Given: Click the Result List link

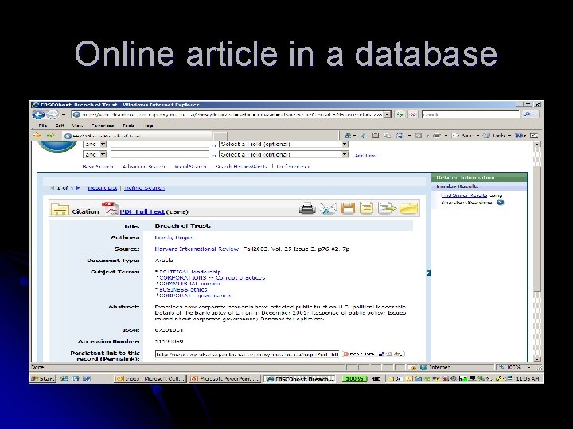Looking at the screenshot, I should click(x=103, y=188).
